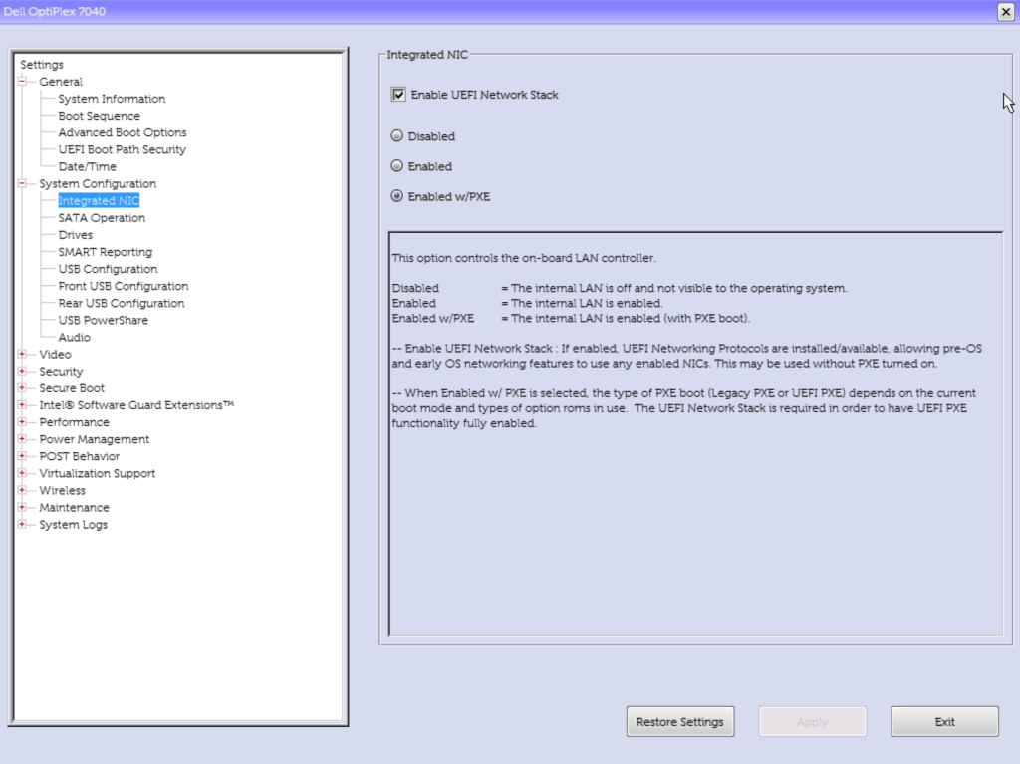The image size is (1020, 764).
Task: Expand the Virtualization Support section
Action: pos(22,473)
